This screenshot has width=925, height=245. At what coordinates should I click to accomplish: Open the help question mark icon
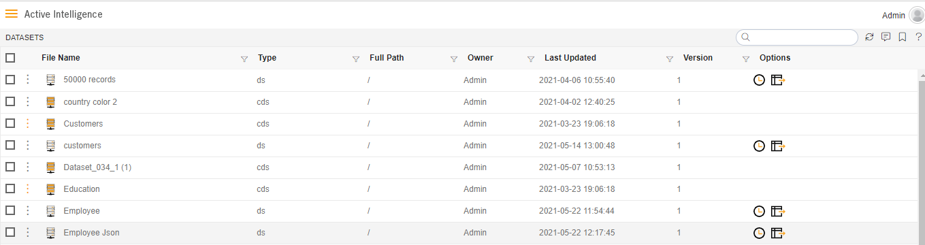[918, 37]
